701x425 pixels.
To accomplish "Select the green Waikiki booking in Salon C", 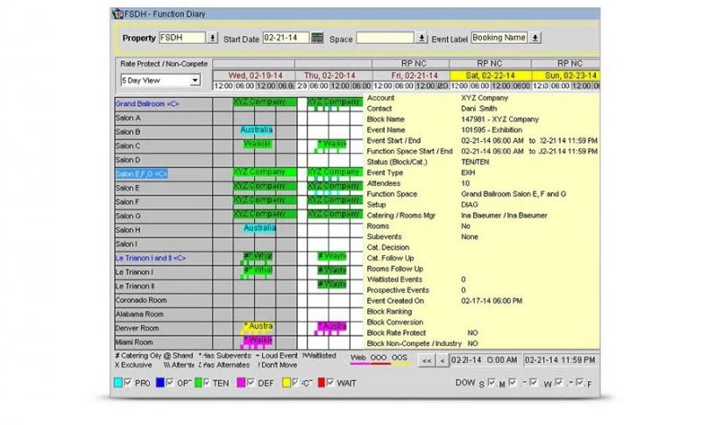I will click(x=258, y=145).
